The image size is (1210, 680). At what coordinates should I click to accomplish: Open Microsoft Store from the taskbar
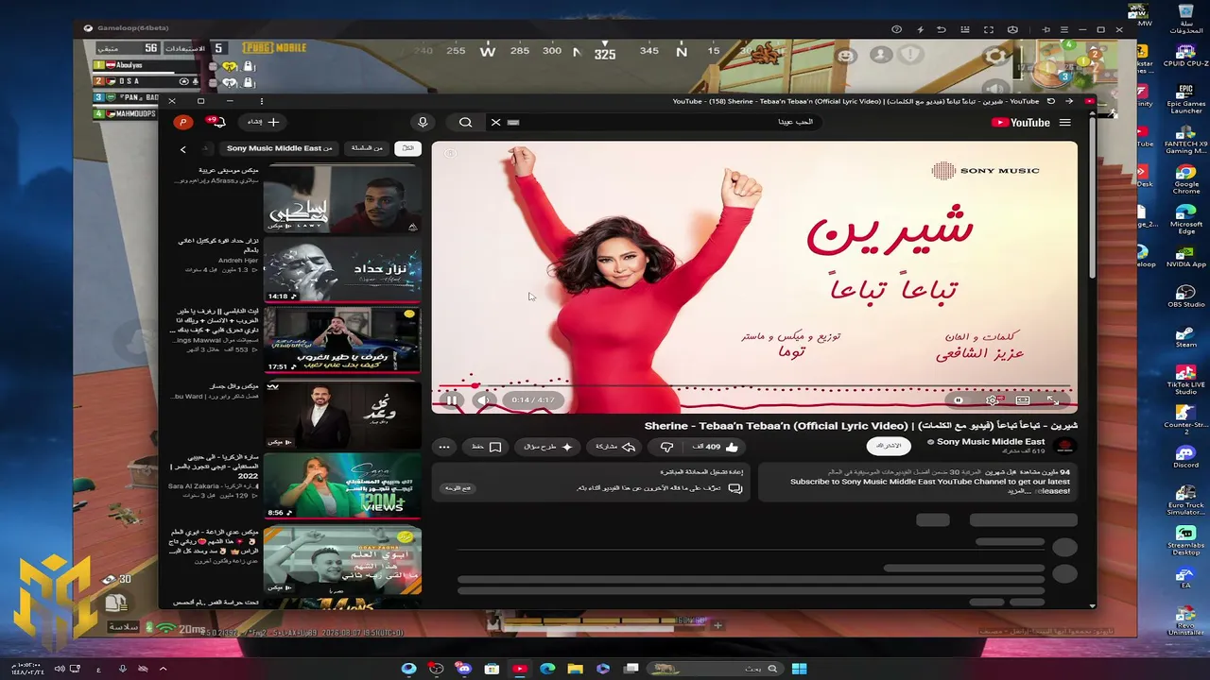(492, 669)
